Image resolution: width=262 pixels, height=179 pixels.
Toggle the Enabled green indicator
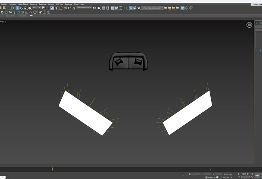[x=215, y=177]
